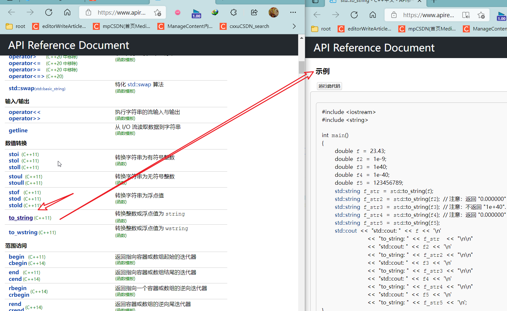The height and width of the screenshot is (311, 507).
Task: View site lock info in right window
Action: click(x=394, y=15)
